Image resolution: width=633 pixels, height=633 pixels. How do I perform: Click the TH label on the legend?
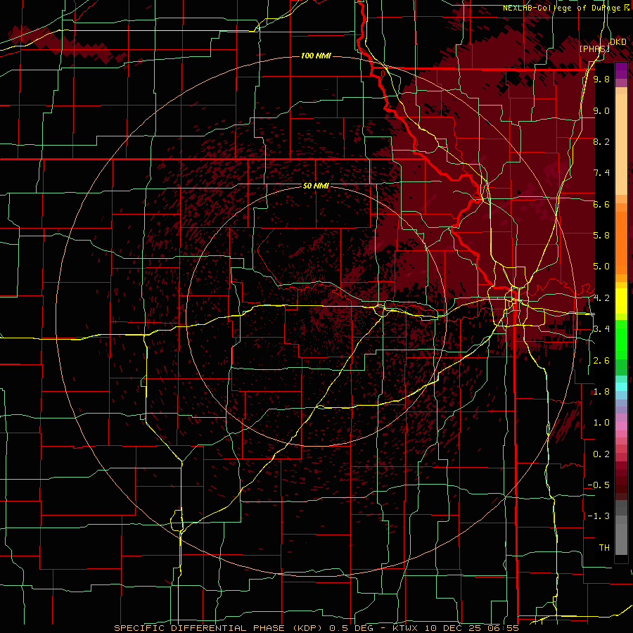[604, 548]
